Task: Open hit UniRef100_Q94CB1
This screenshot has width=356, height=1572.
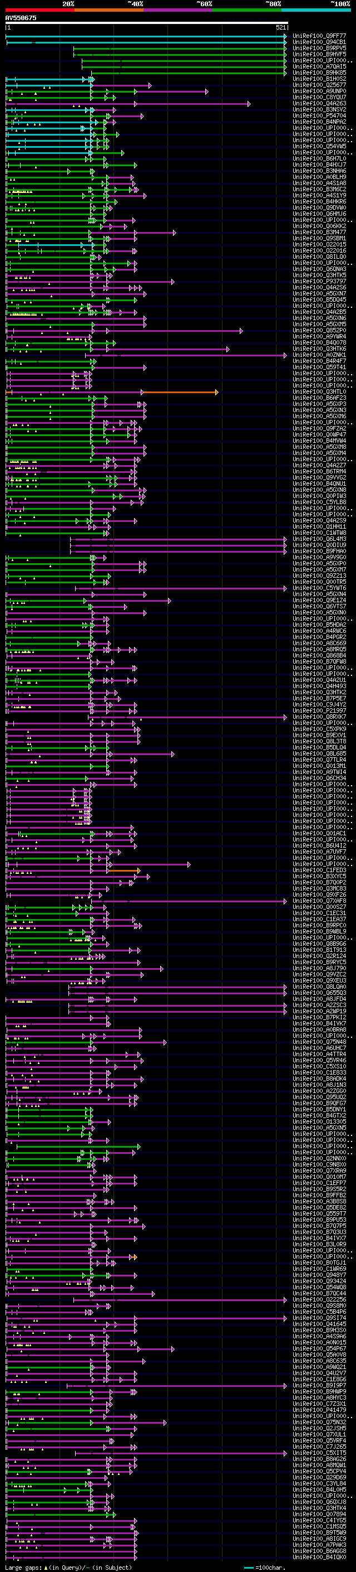Action: click(319, 42)
